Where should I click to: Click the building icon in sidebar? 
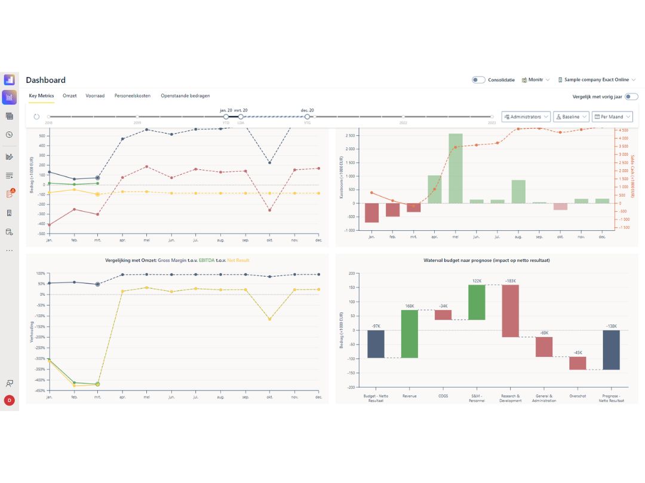[10, 213]
